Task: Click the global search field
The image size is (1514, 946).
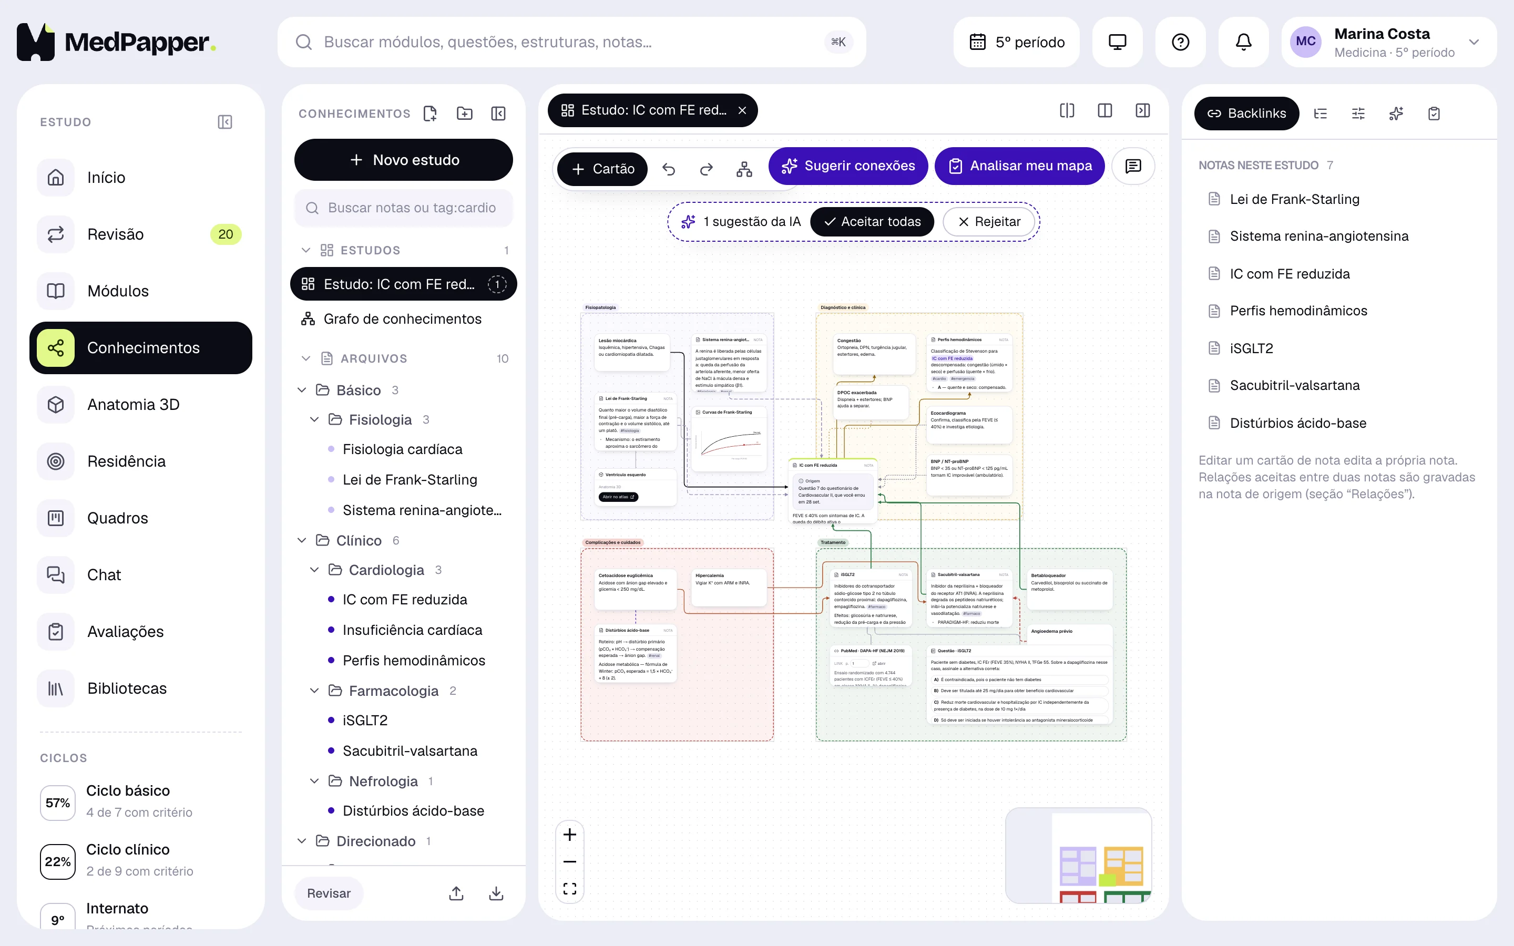Action: (571, 42)
